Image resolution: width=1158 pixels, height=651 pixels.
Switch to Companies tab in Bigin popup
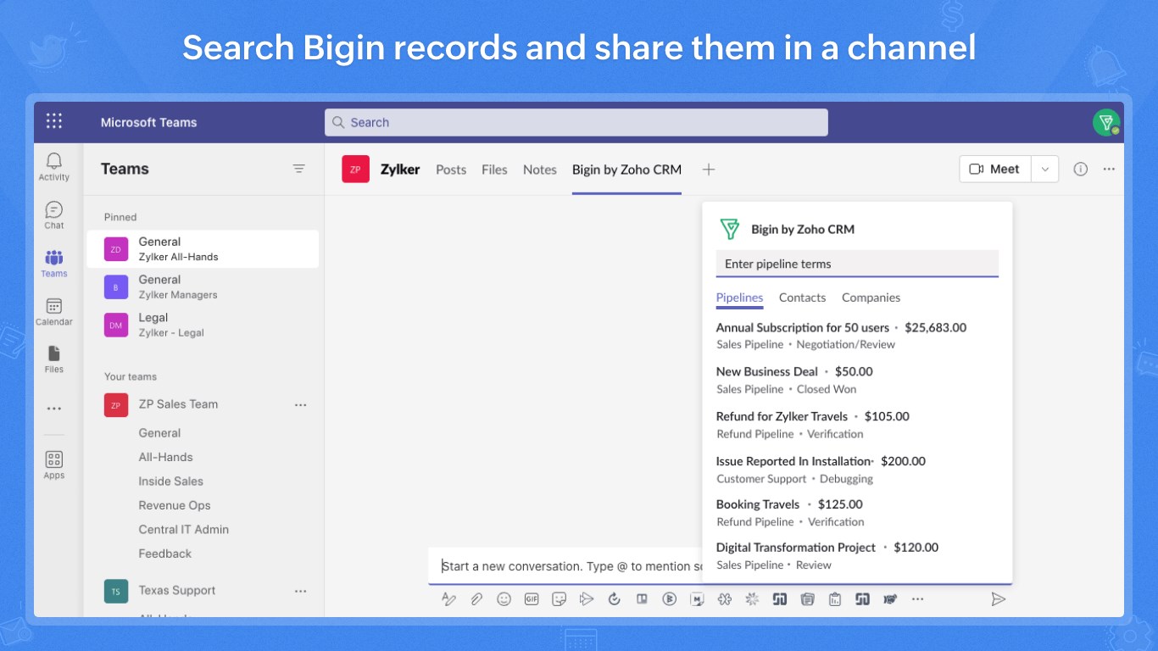pos(871,298)
